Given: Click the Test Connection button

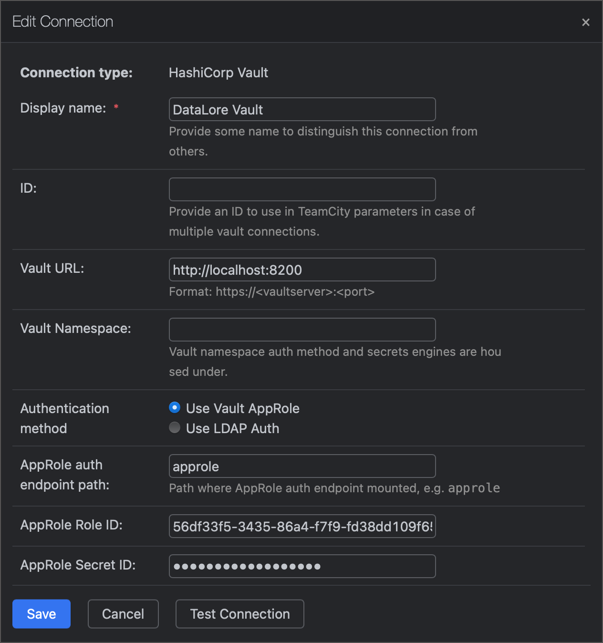Looking at the screenshot, I should [239, 614].
